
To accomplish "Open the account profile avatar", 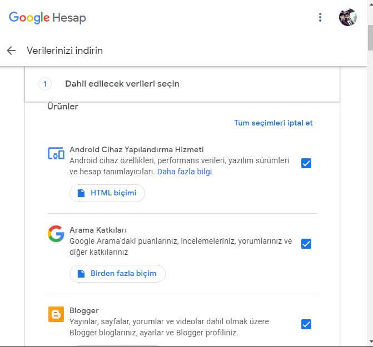I will click(x=348, y=17).
